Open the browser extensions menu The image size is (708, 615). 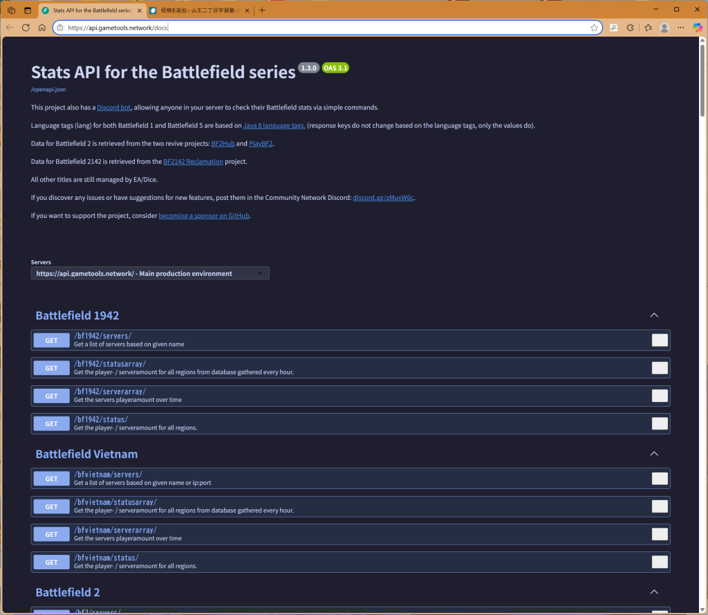tap(631, 28)
